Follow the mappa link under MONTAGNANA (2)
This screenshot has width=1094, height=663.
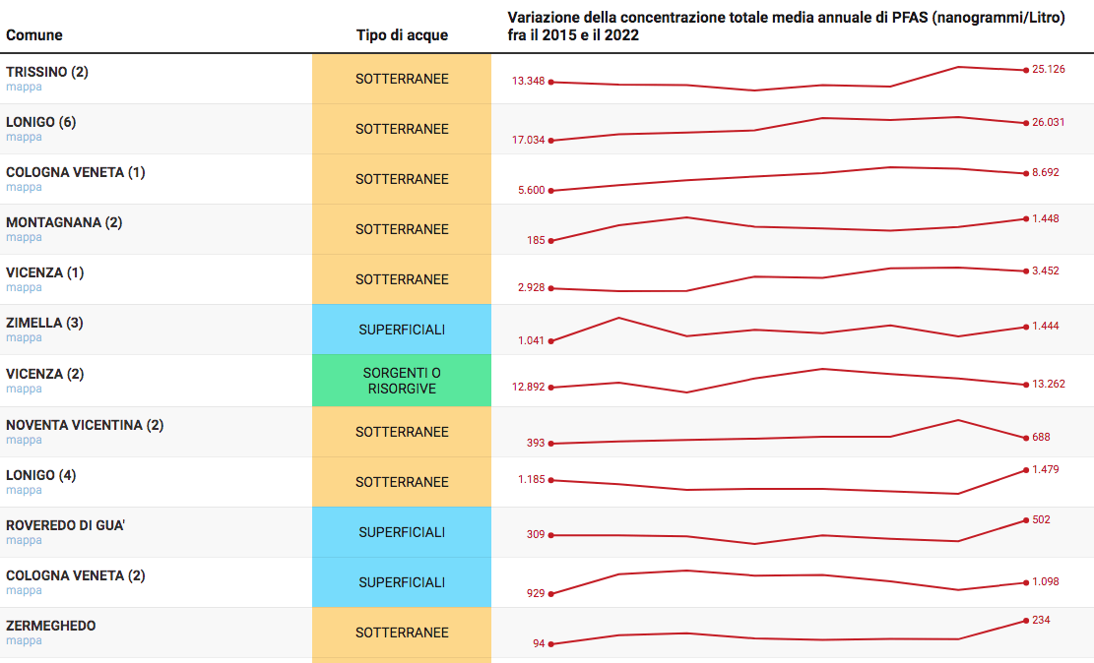(24, 237)
